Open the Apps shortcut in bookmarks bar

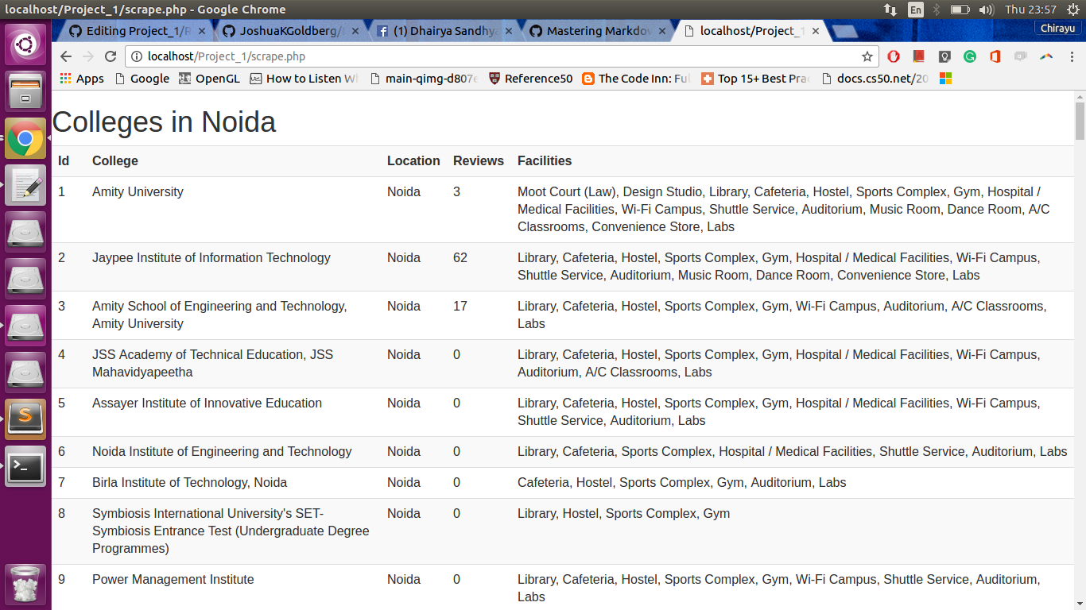82,79
